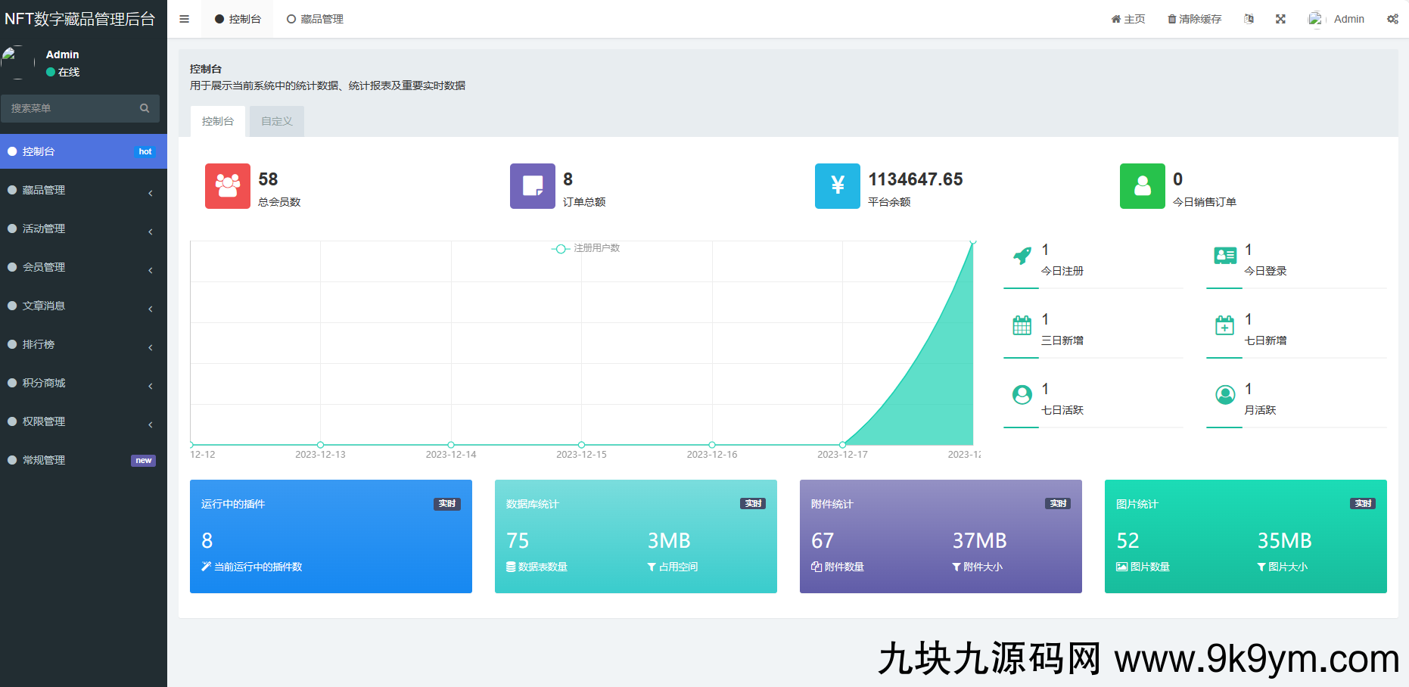Click the rocket icon for today's registrations
Image resolution: width=1409 pixels, height=687 pixels.
tap(1022, 256)
